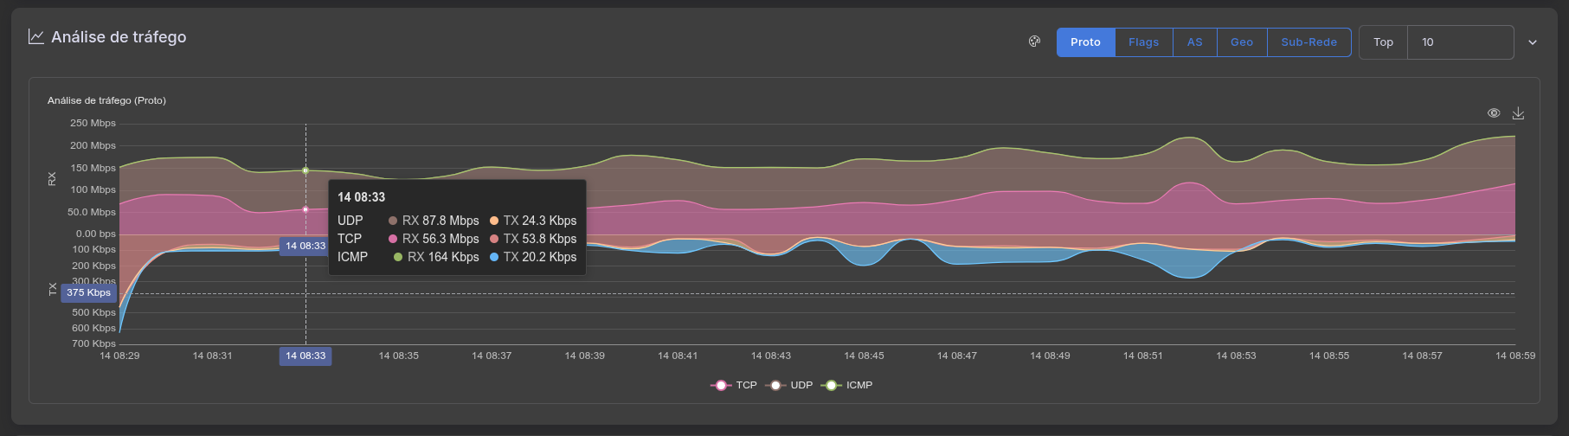Click the Top label button

[1383, 42]
